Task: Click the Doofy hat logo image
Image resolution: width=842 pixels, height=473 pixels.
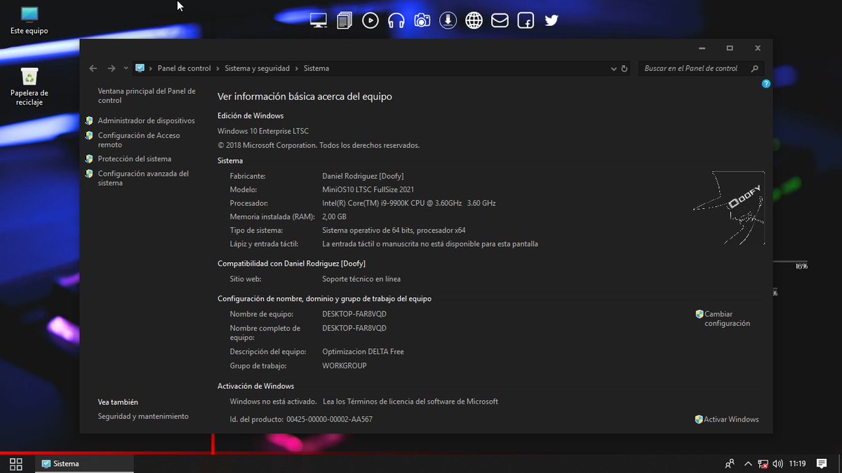Action: tap(728, 207)
